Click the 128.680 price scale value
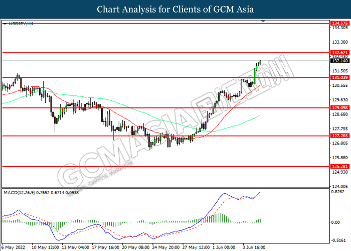Image resolution: width=351 pixels, height=251 pixels. [340, 114]
